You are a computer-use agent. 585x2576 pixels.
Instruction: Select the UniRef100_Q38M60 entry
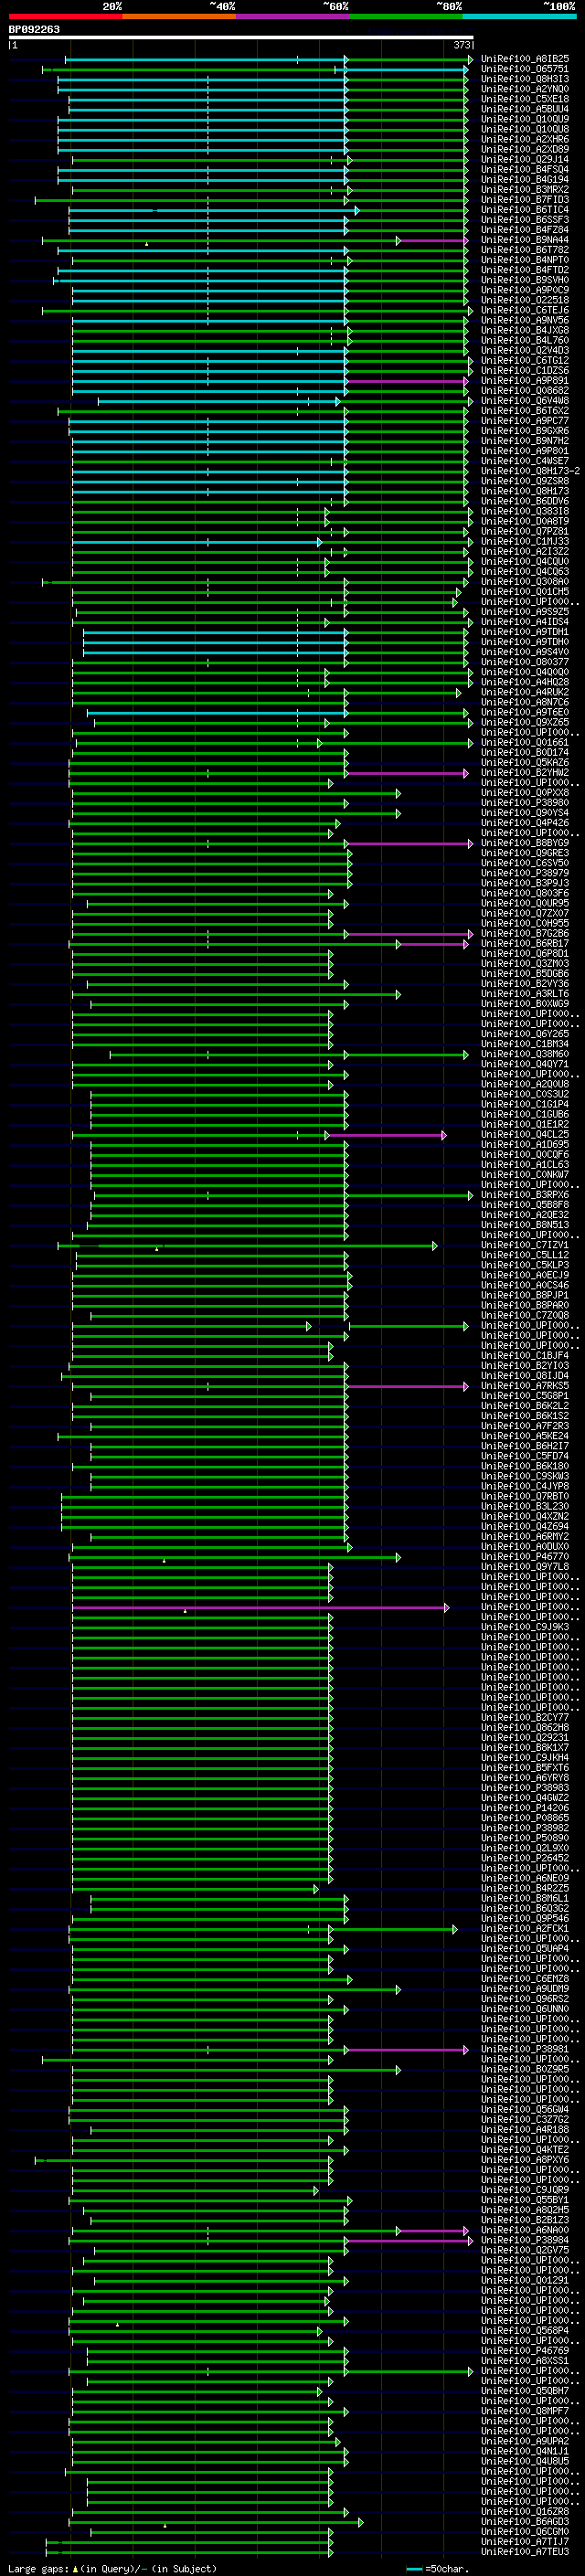(525, 1054)
